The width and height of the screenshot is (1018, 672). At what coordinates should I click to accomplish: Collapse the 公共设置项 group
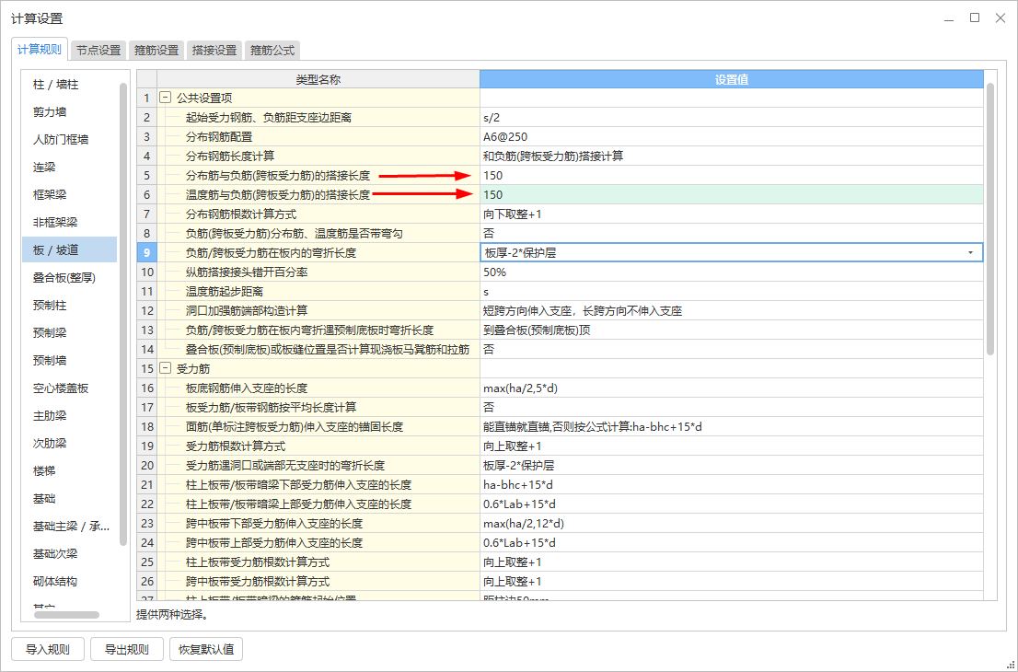point(165,97)
